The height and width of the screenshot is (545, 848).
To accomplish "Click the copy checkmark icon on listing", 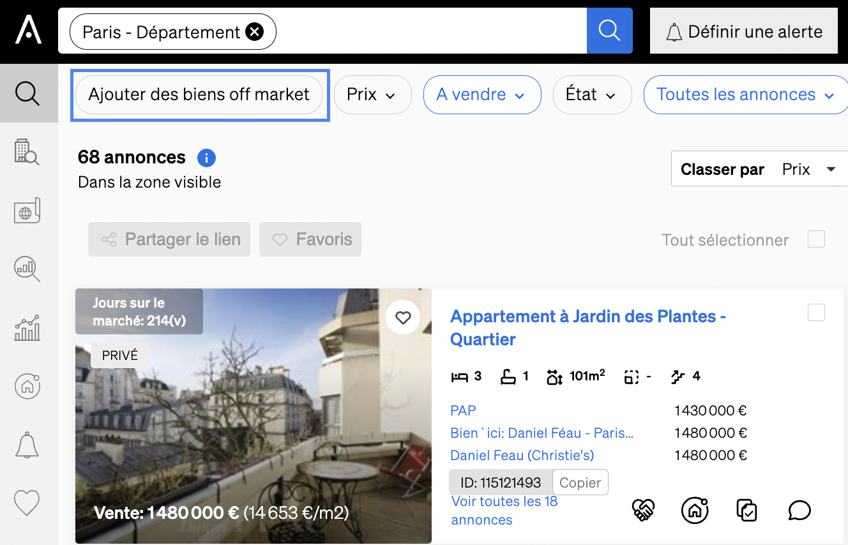I will 747,510.
